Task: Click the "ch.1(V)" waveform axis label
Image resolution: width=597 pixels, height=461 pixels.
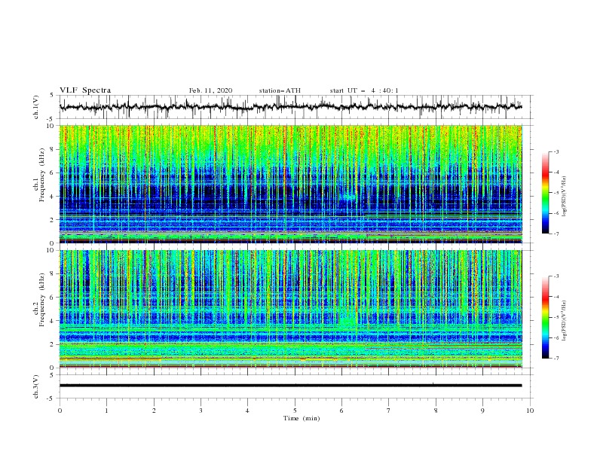Action: point(36,107)
